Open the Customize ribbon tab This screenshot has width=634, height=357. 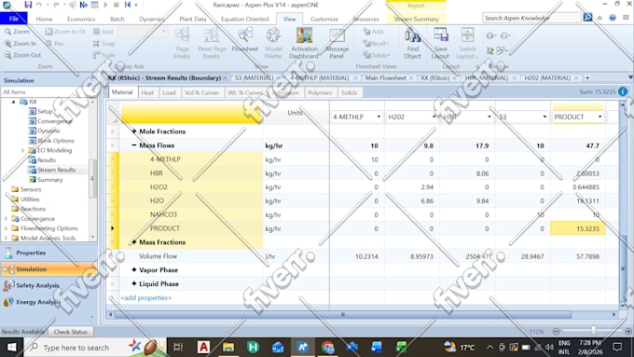tap(324, 19)
